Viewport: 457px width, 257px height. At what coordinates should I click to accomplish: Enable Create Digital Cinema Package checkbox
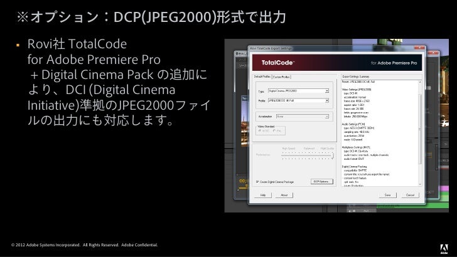tap(257, 181)
